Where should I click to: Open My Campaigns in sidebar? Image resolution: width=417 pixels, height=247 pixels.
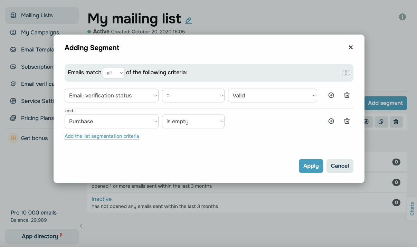pyautogui.click(x=40, y=32)
